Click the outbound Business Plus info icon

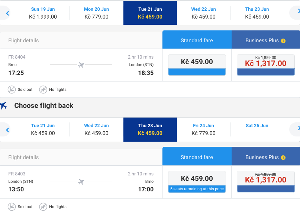pyautogui.click(x=283, y=41)
